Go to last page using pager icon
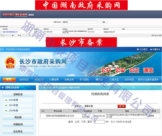This screenshot has height=136, width=162. pos(26,35)
